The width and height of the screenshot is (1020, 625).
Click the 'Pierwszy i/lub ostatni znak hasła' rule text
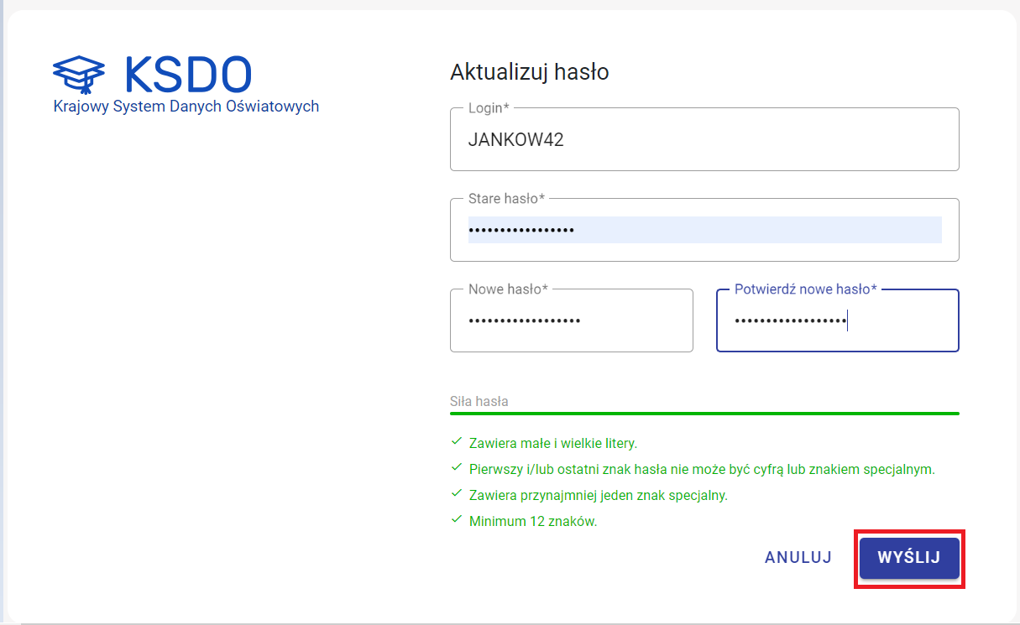point(701,469)
